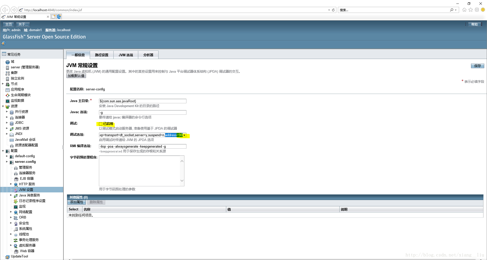Click the 添加属性 button
Viewport: 487px width, 260px height.
[x=77, y=202]
